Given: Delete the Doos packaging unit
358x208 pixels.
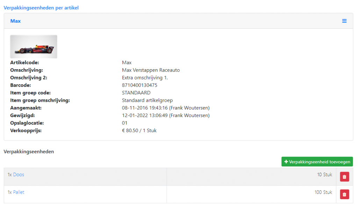Looking at the screenshot, I should pyautogui.click(x=344, y=177).
